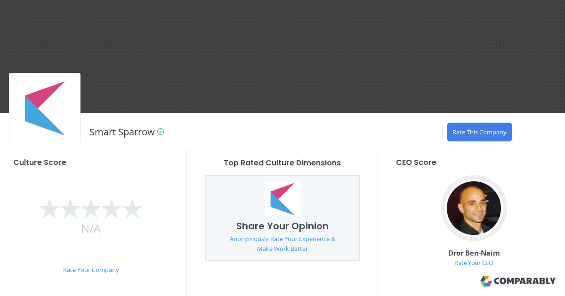
Task: Open the Rate Your Company link
Action: [x=91, y=270]
